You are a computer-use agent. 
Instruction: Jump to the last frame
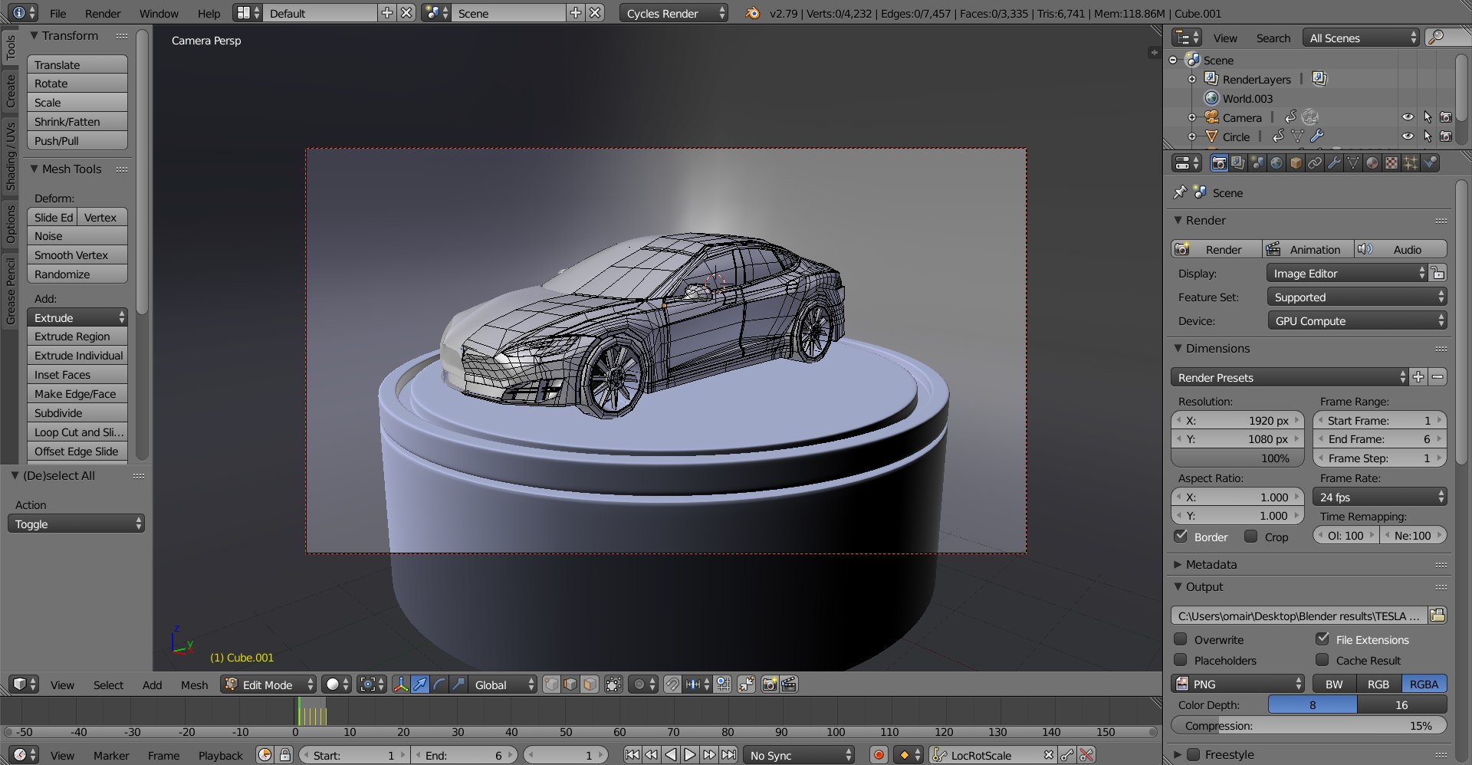click(x=728, y=755)
